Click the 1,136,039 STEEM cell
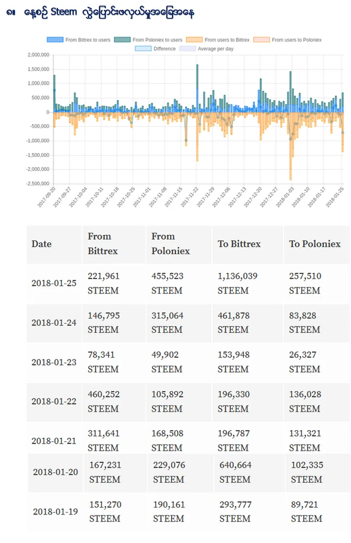 (x=247, y=283)
